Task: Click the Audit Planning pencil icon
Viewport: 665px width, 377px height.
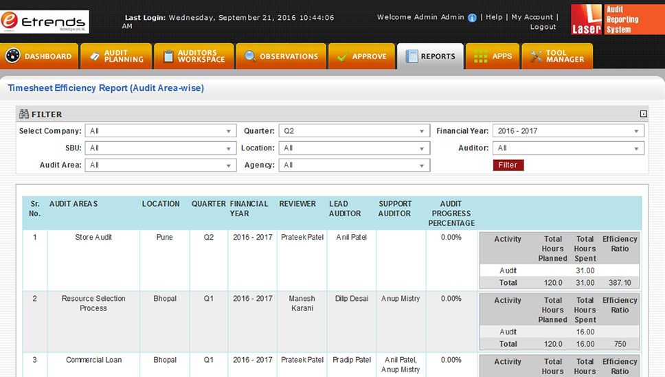Action: tap(95, 56)
